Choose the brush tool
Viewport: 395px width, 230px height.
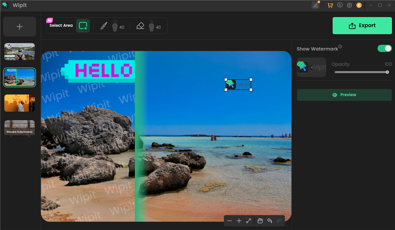point(104,26)
